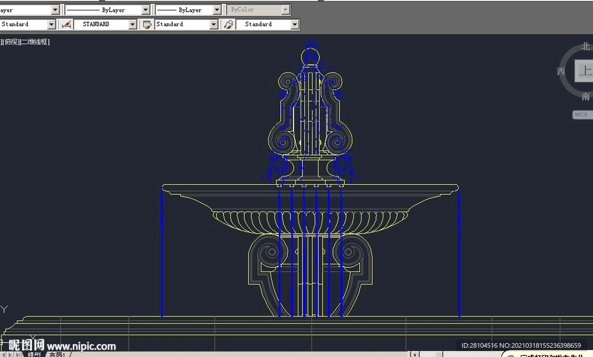The width and height of the screenshot is (593, 357).
Task: Rotate view to north via 北 on ViewCube
Action: tap(586, 46)
